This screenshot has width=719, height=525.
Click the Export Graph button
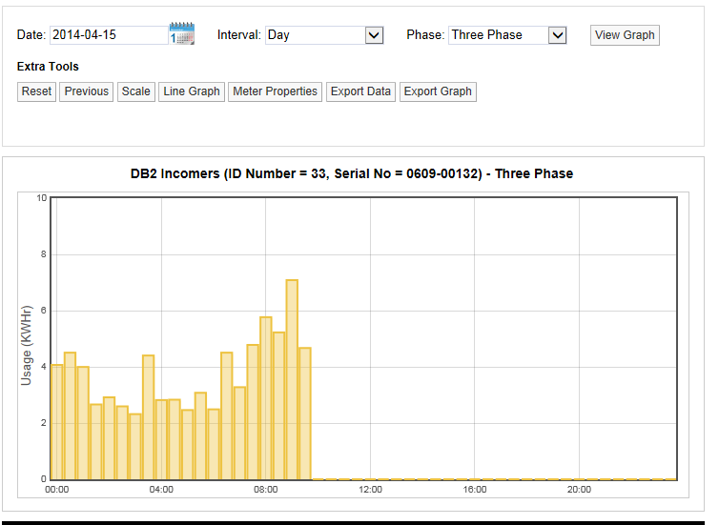pos(438,91)
